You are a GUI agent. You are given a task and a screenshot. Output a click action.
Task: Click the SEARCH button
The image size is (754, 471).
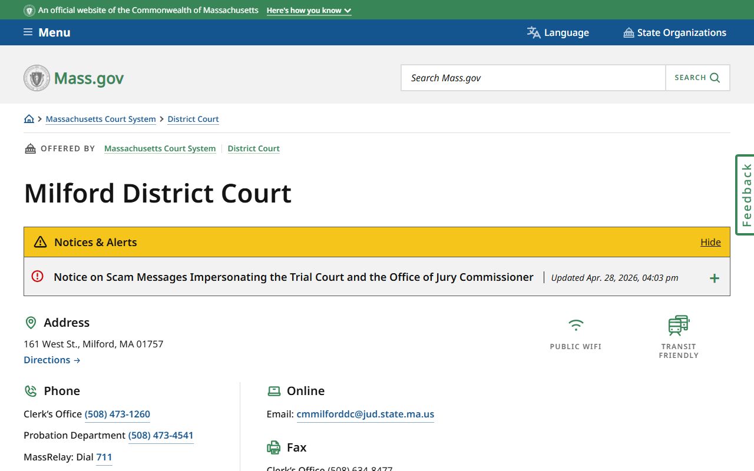pos(697,78)
